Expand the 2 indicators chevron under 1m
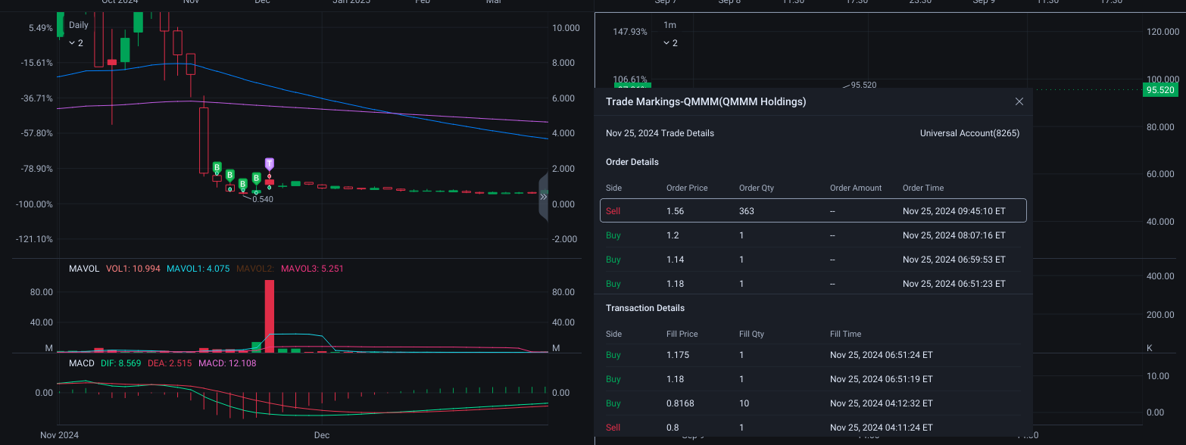This screenshot has width=1186, height=445. click(x=670, y=43)
